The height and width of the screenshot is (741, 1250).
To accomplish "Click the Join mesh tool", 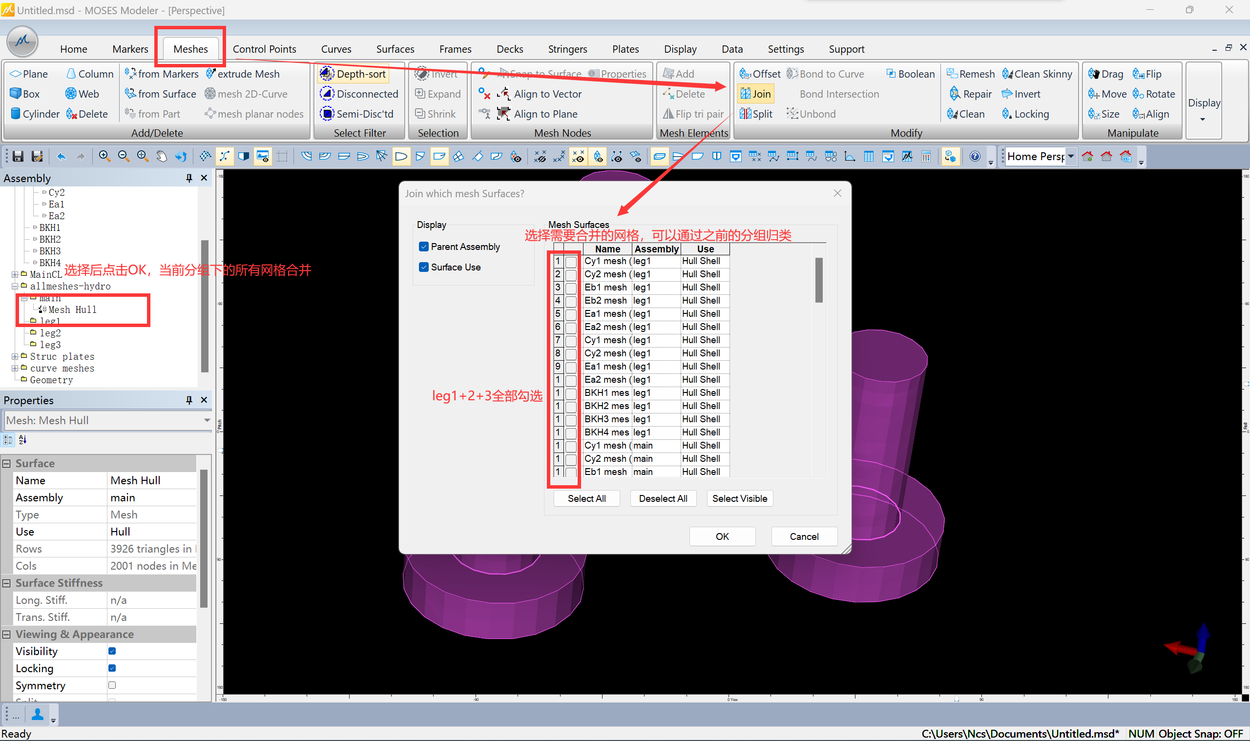I will 755,94.
